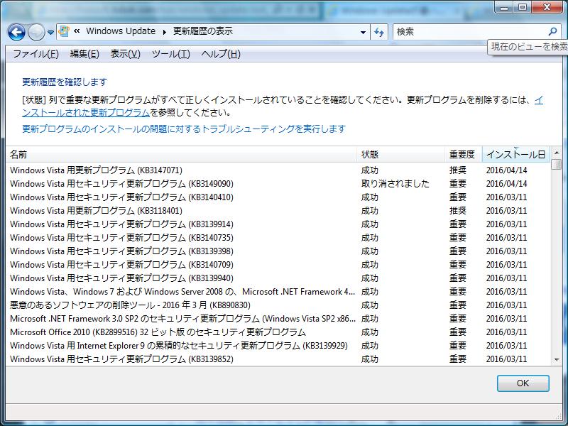
Task: Click the Back navigation arrow button
Action: pos(17,32)
